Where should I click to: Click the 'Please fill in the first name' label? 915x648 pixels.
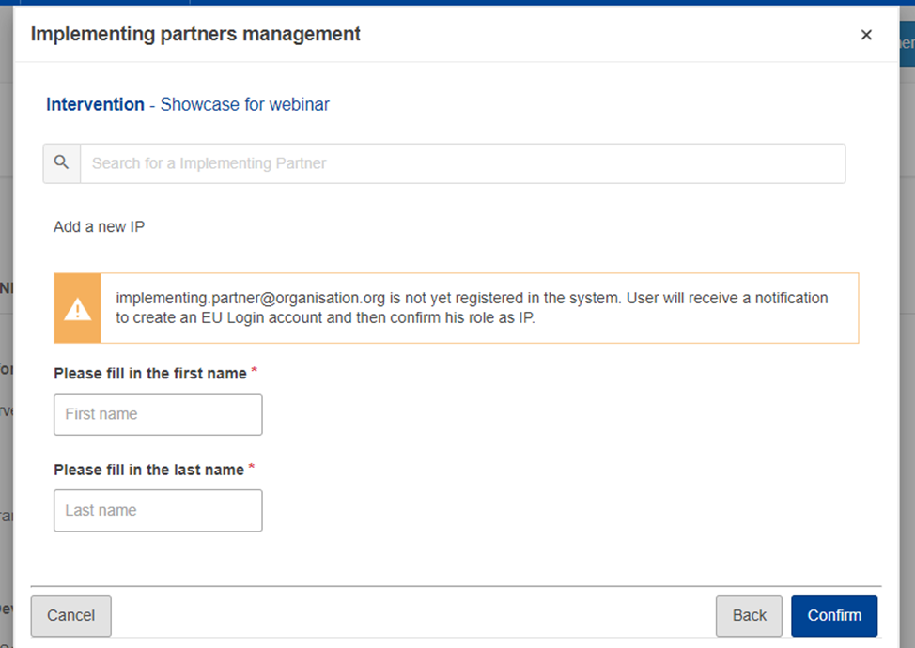pos(150,373)
